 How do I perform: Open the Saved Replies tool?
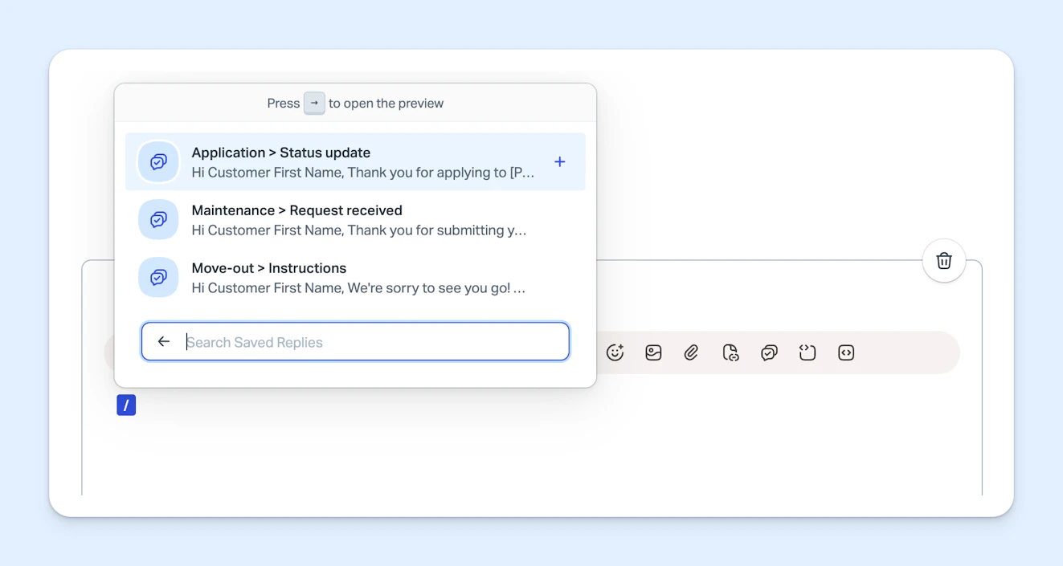[x=769, y=352]
